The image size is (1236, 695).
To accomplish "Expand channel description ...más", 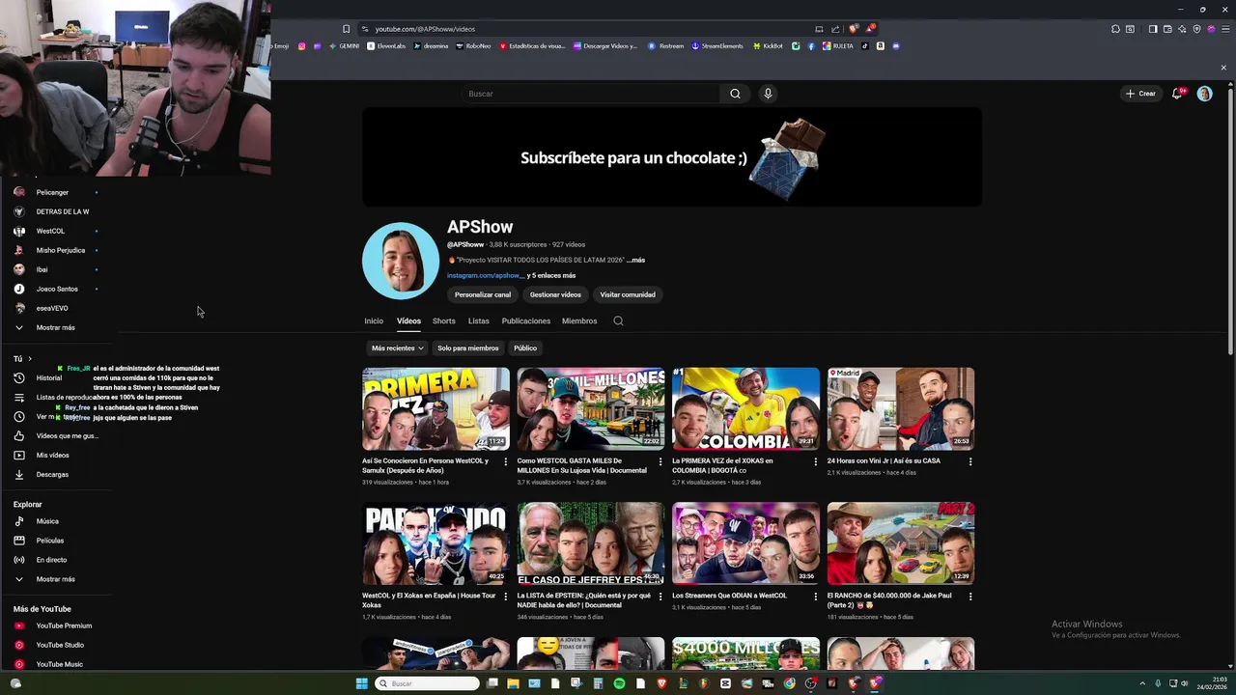I will coord(635,260).
